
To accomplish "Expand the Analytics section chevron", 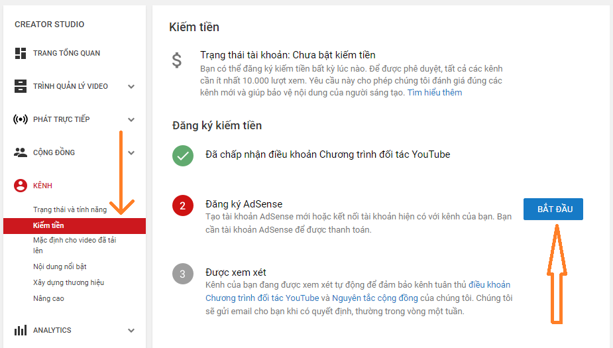I will [x=131, y=330].
